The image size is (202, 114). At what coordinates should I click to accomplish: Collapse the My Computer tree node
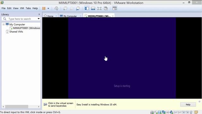coord(3,24)
